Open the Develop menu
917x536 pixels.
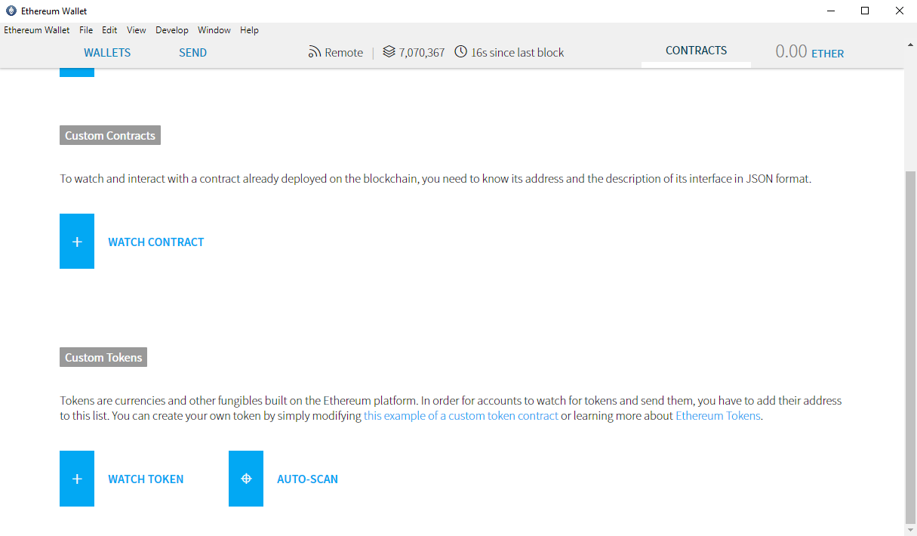click(172, 30)
